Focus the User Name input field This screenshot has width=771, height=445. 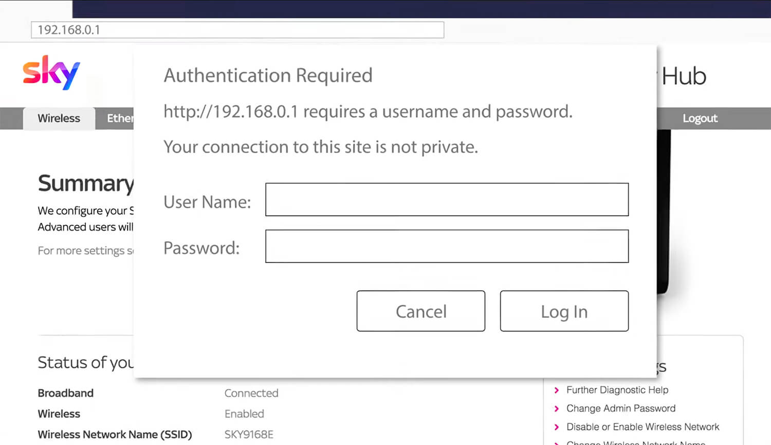[x=447, y=200]
